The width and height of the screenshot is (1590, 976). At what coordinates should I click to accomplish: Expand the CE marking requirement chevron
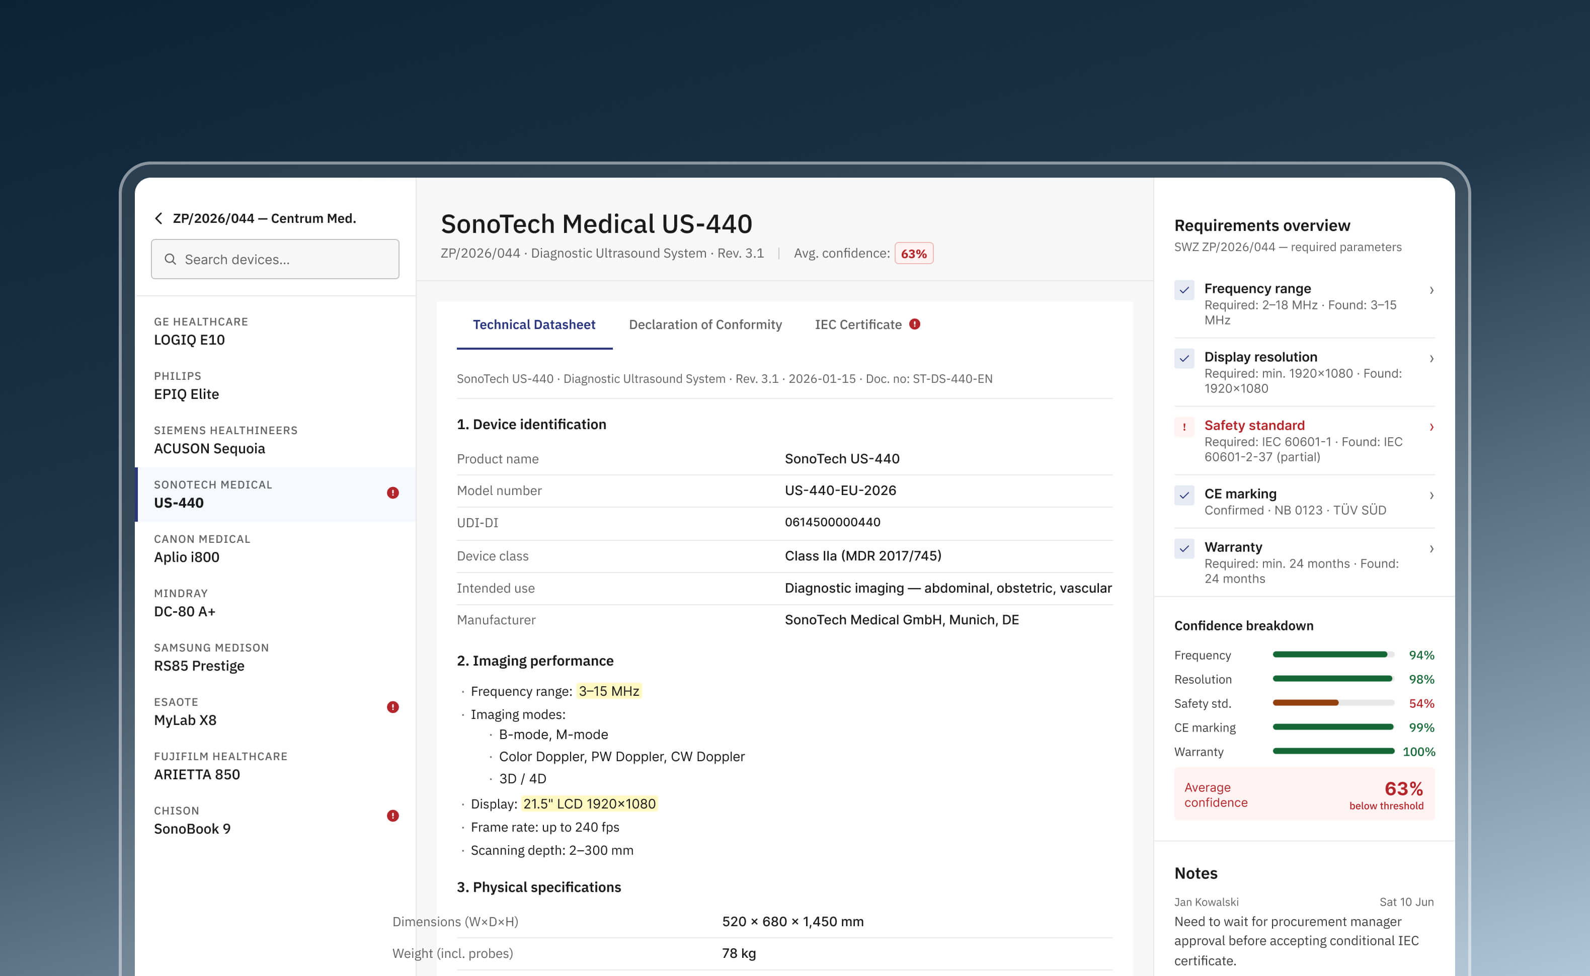(1431, 496)
